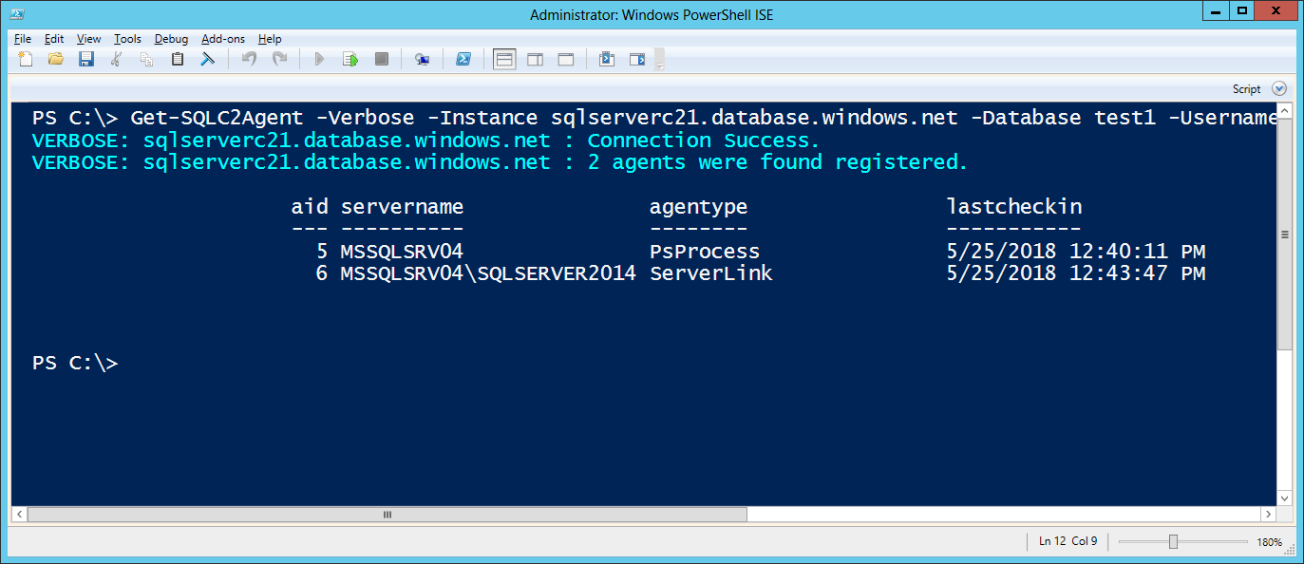Click the 'agentype' column header
Screen dimensions: 1304x564
tap(698, 207)
